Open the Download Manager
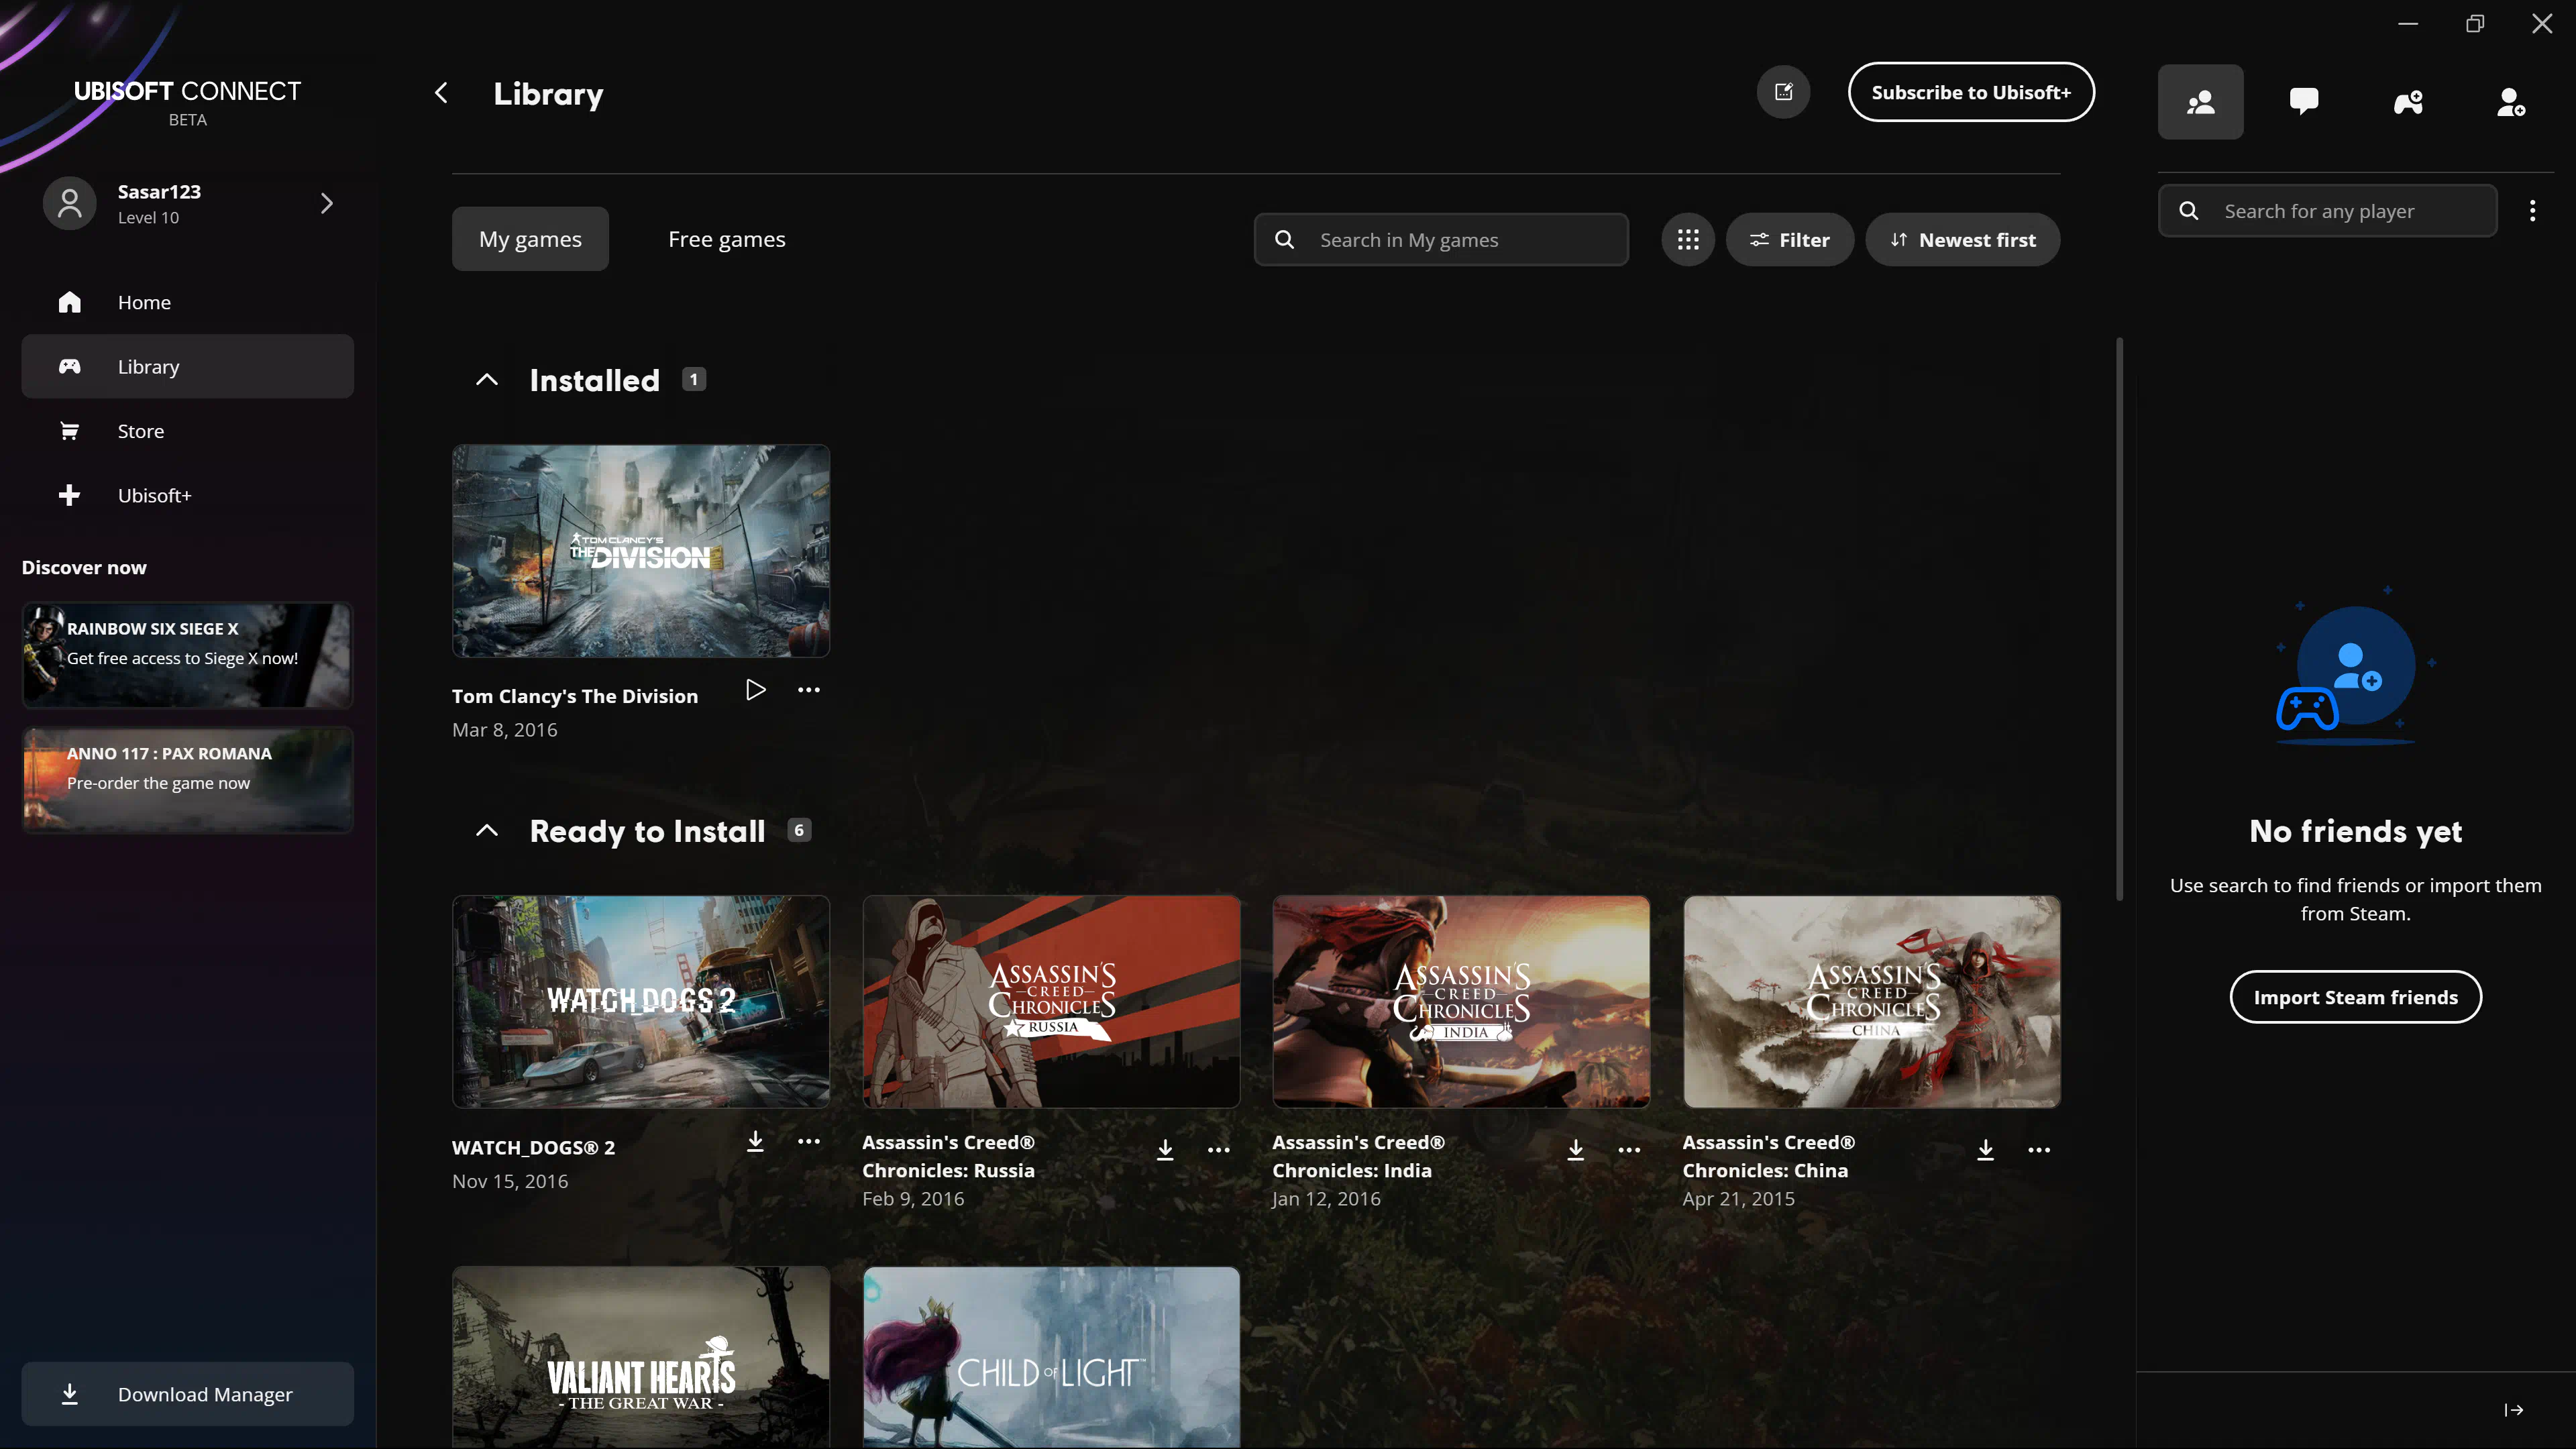2576x1449 pixels. (x=187, y=1394)
